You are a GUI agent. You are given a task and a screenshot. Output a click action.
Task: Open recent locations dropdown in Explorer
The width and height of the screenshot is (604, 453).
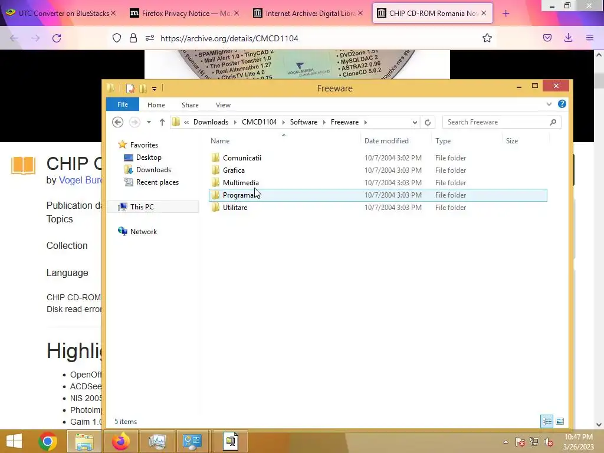pyautogui.click(x=149, y=122)
